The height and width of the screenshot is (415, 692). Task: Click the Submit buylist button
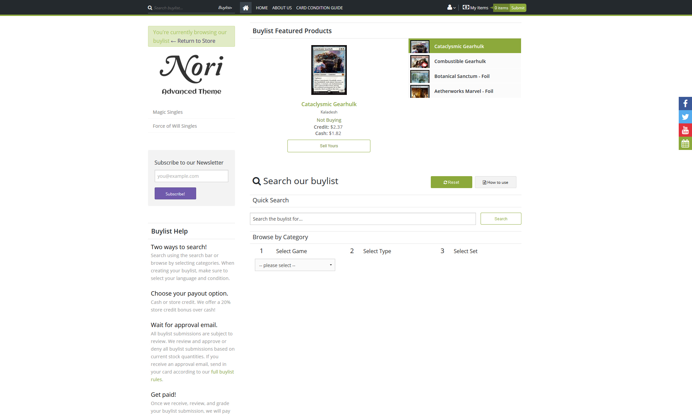518,8
